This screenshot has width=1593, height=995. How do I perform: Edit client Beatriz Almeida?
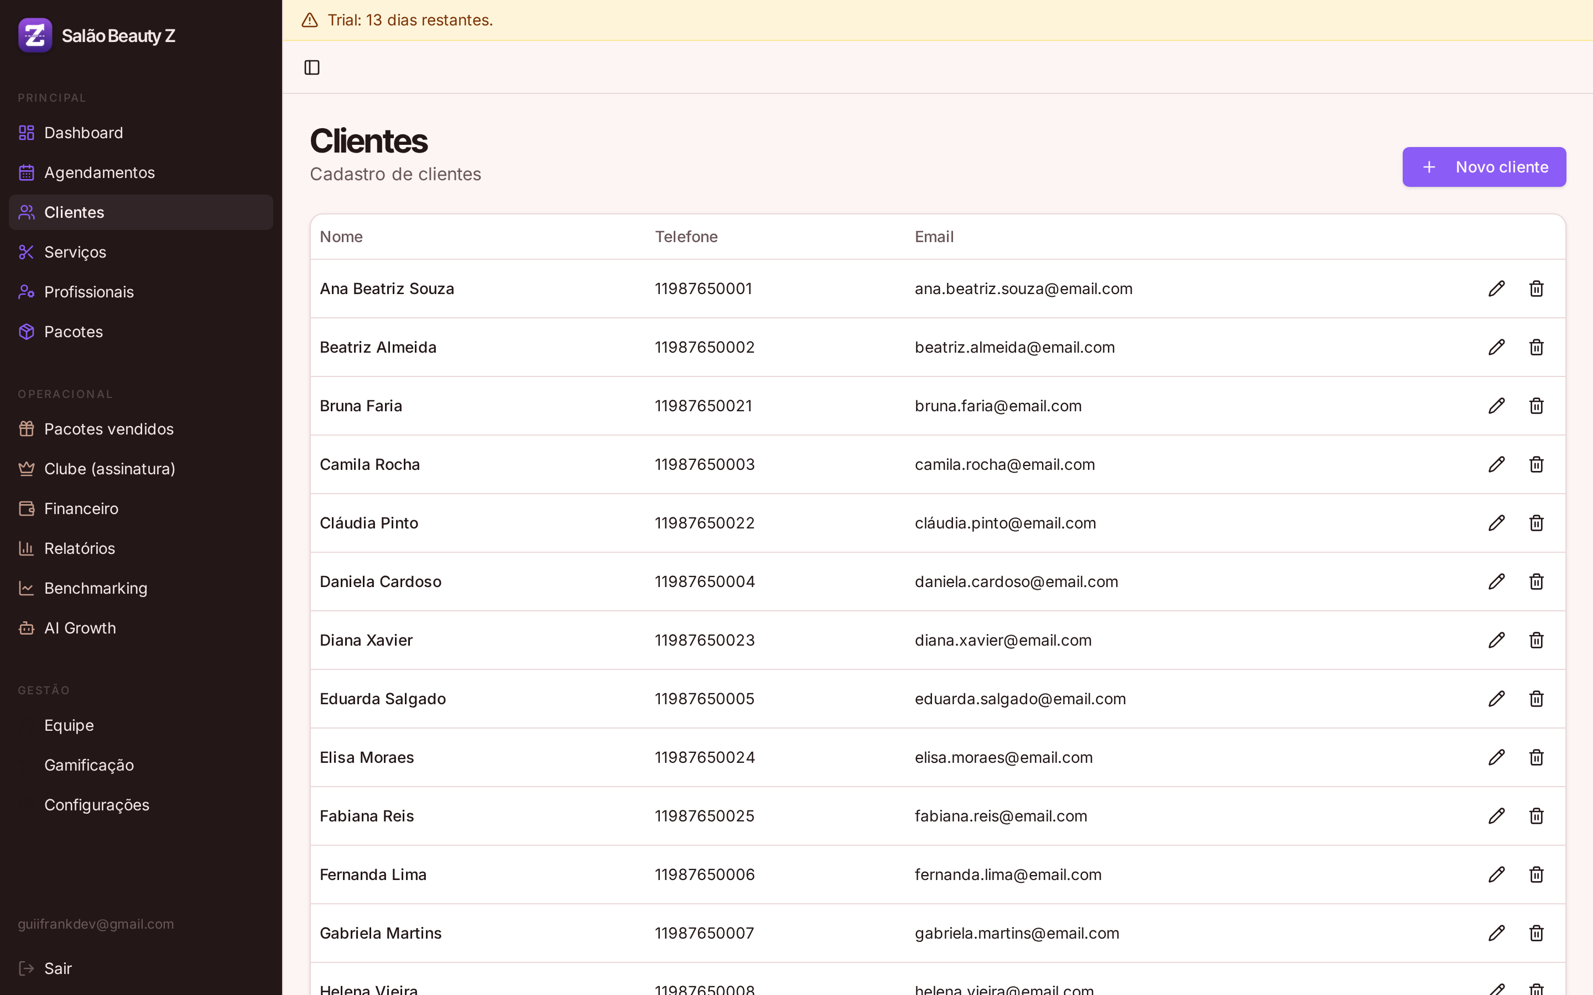1496,347
